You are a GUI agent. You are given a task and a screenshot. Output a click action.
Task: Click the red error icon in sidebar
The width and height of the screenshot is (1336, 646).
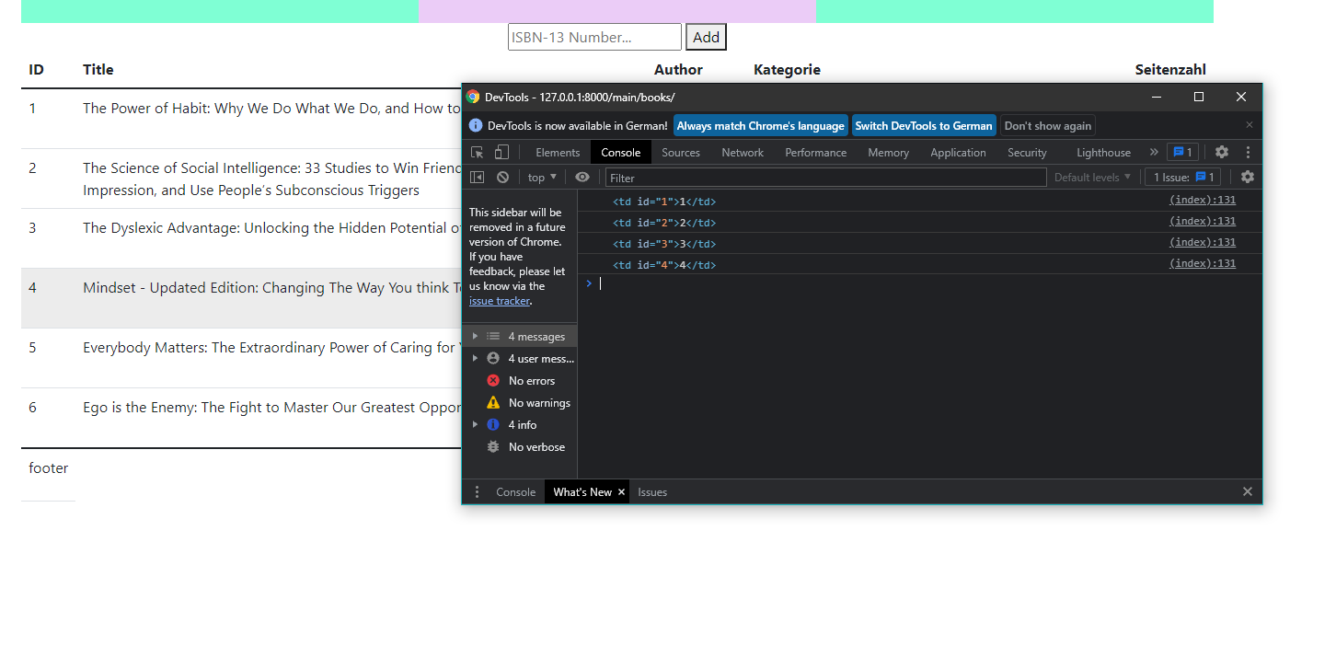pyautogui.click(x=493, y=381)
